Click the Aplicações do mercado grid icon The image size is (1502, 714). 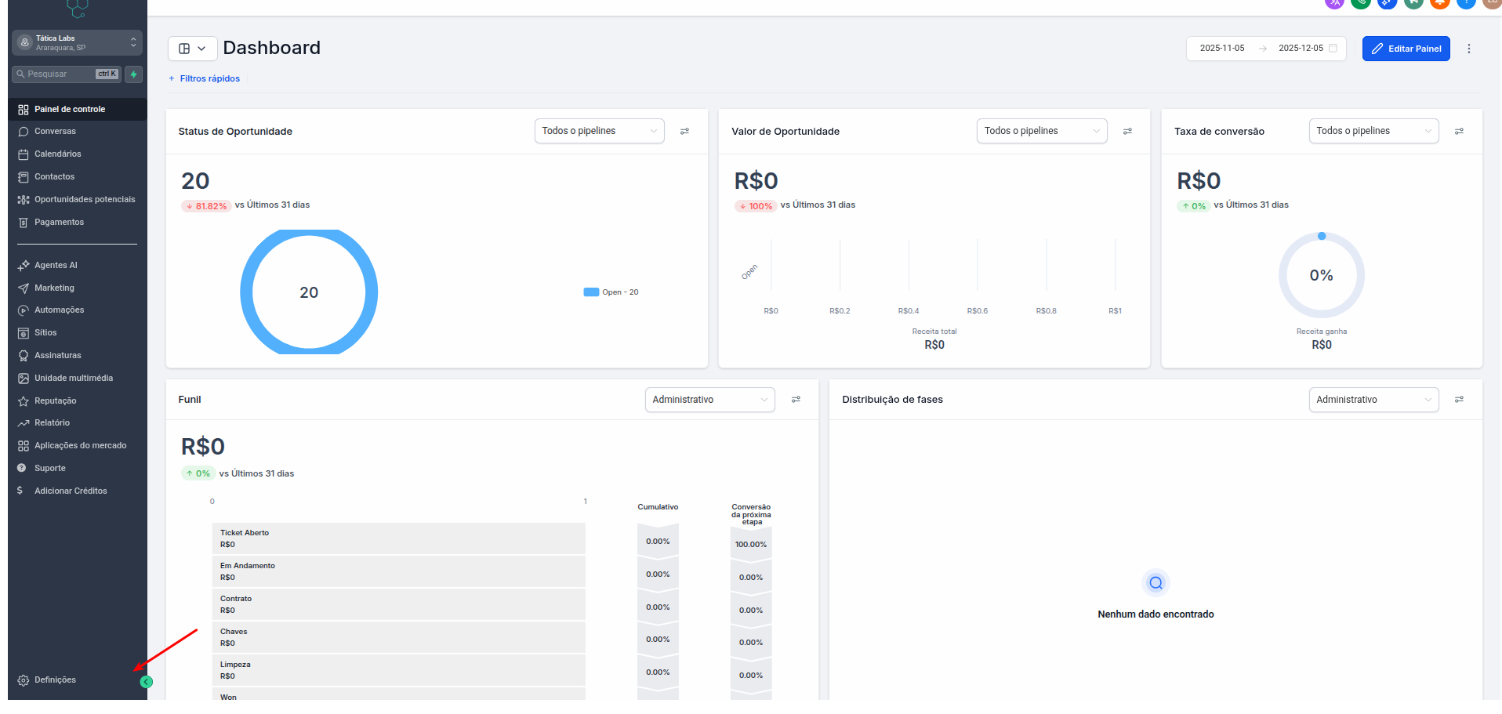[24, 446]
